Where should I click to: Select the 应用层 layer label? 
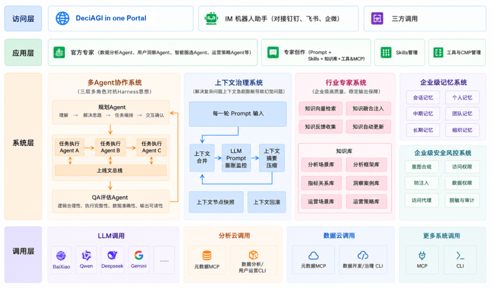click(x=23, y=53)
